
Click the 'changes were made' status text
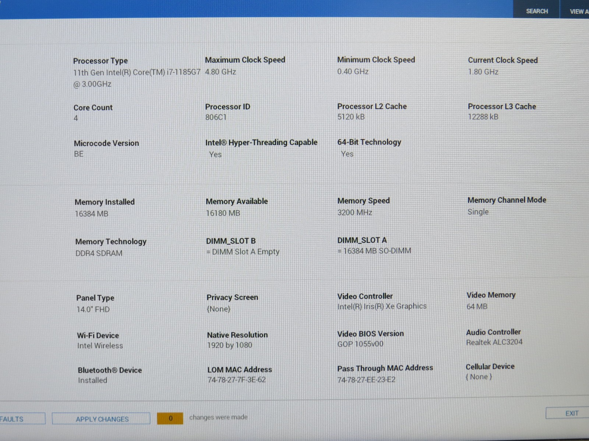click(x=218, y=417)
